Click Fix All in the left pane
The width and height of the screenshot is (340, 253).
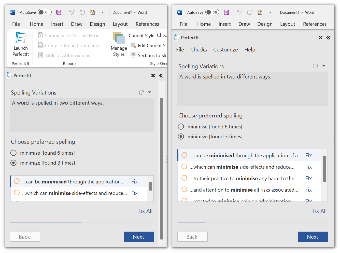pyautogui.click(x=146, y=211)
